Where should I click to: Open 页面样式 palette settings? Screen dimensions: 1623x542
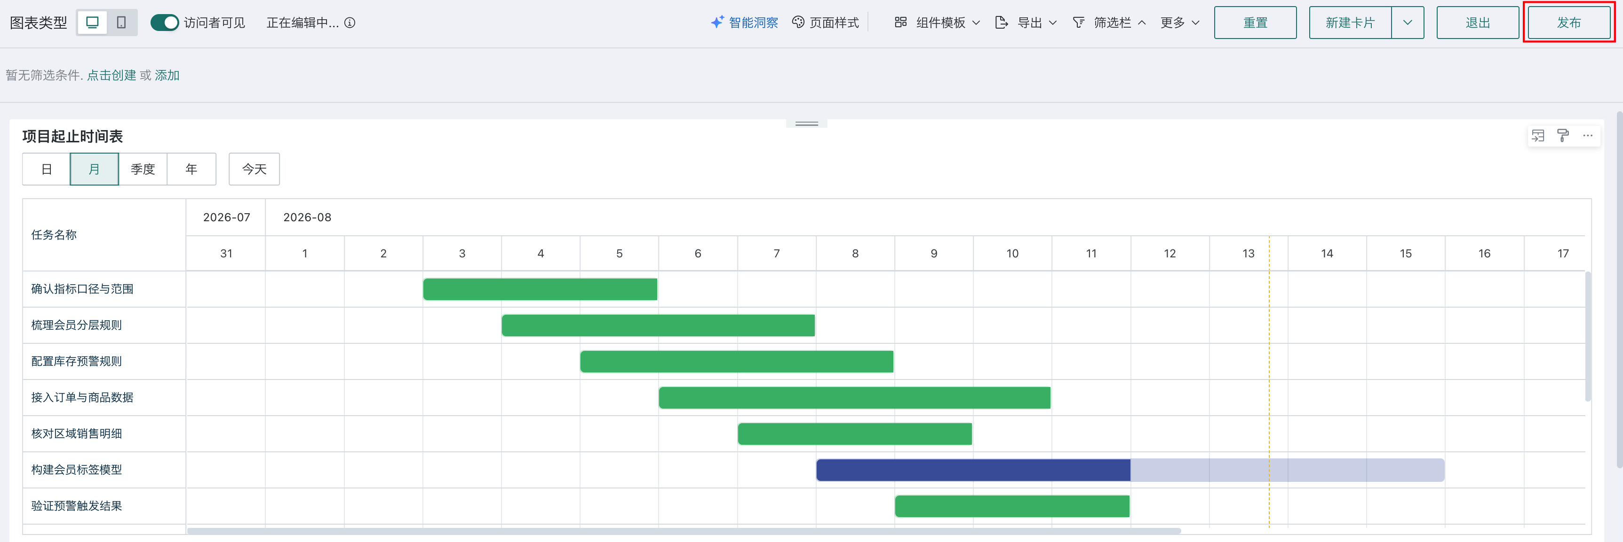tap(825, 23)
